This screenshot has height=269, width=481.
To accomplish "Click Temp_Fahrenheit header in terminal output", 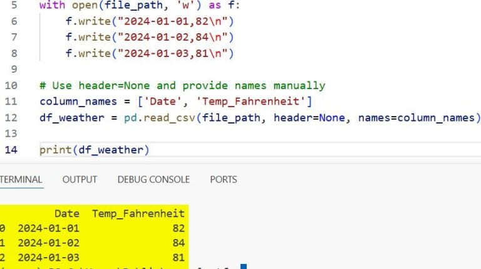I will click(138, 214).
